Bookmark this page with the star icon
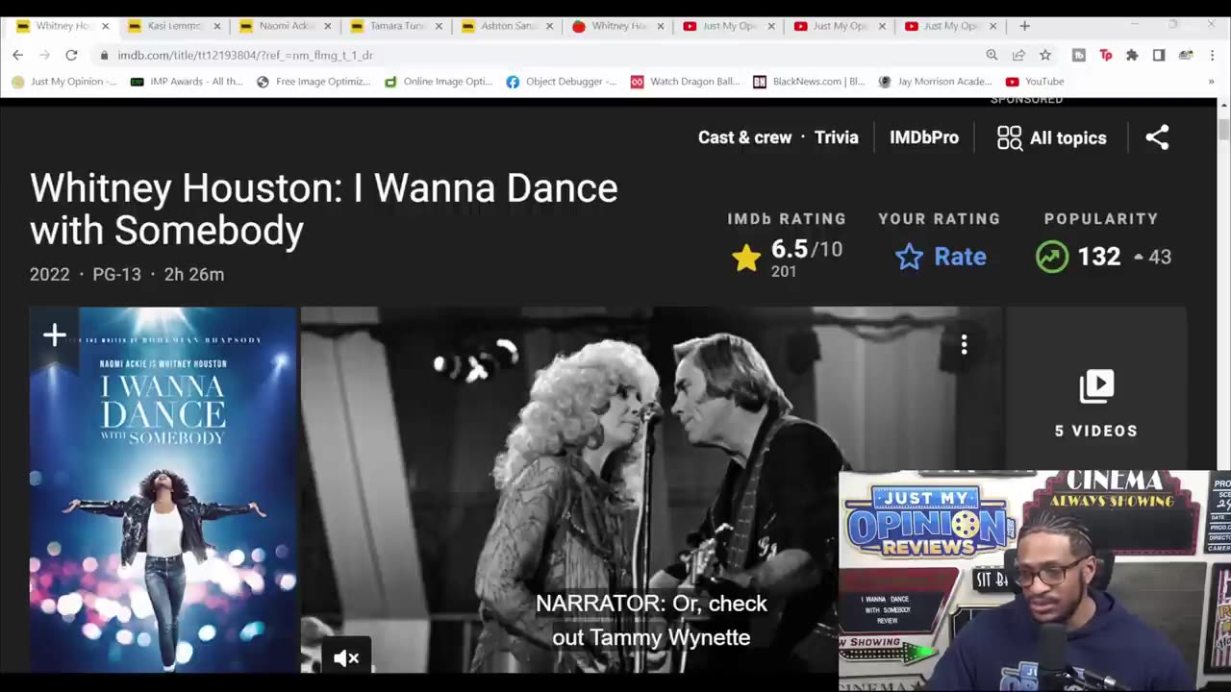 click(1045, 55)
